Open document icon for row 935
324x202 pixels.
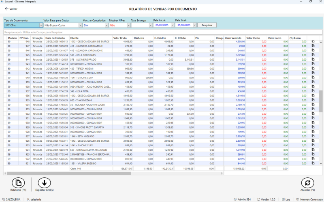tap(313, 100)
